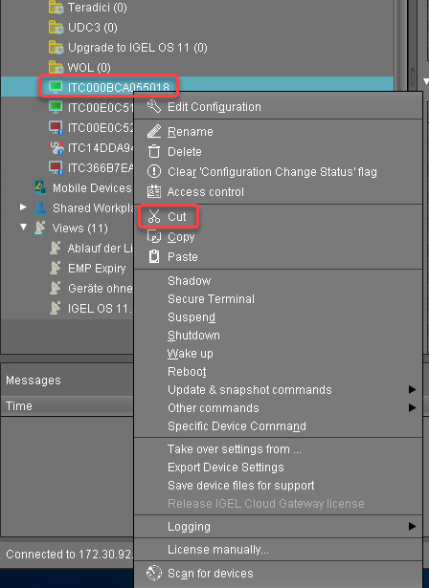This screenshot has width=429, height=588.
Task: Expand the Logging submenu arrow
Action: point(413,527)
